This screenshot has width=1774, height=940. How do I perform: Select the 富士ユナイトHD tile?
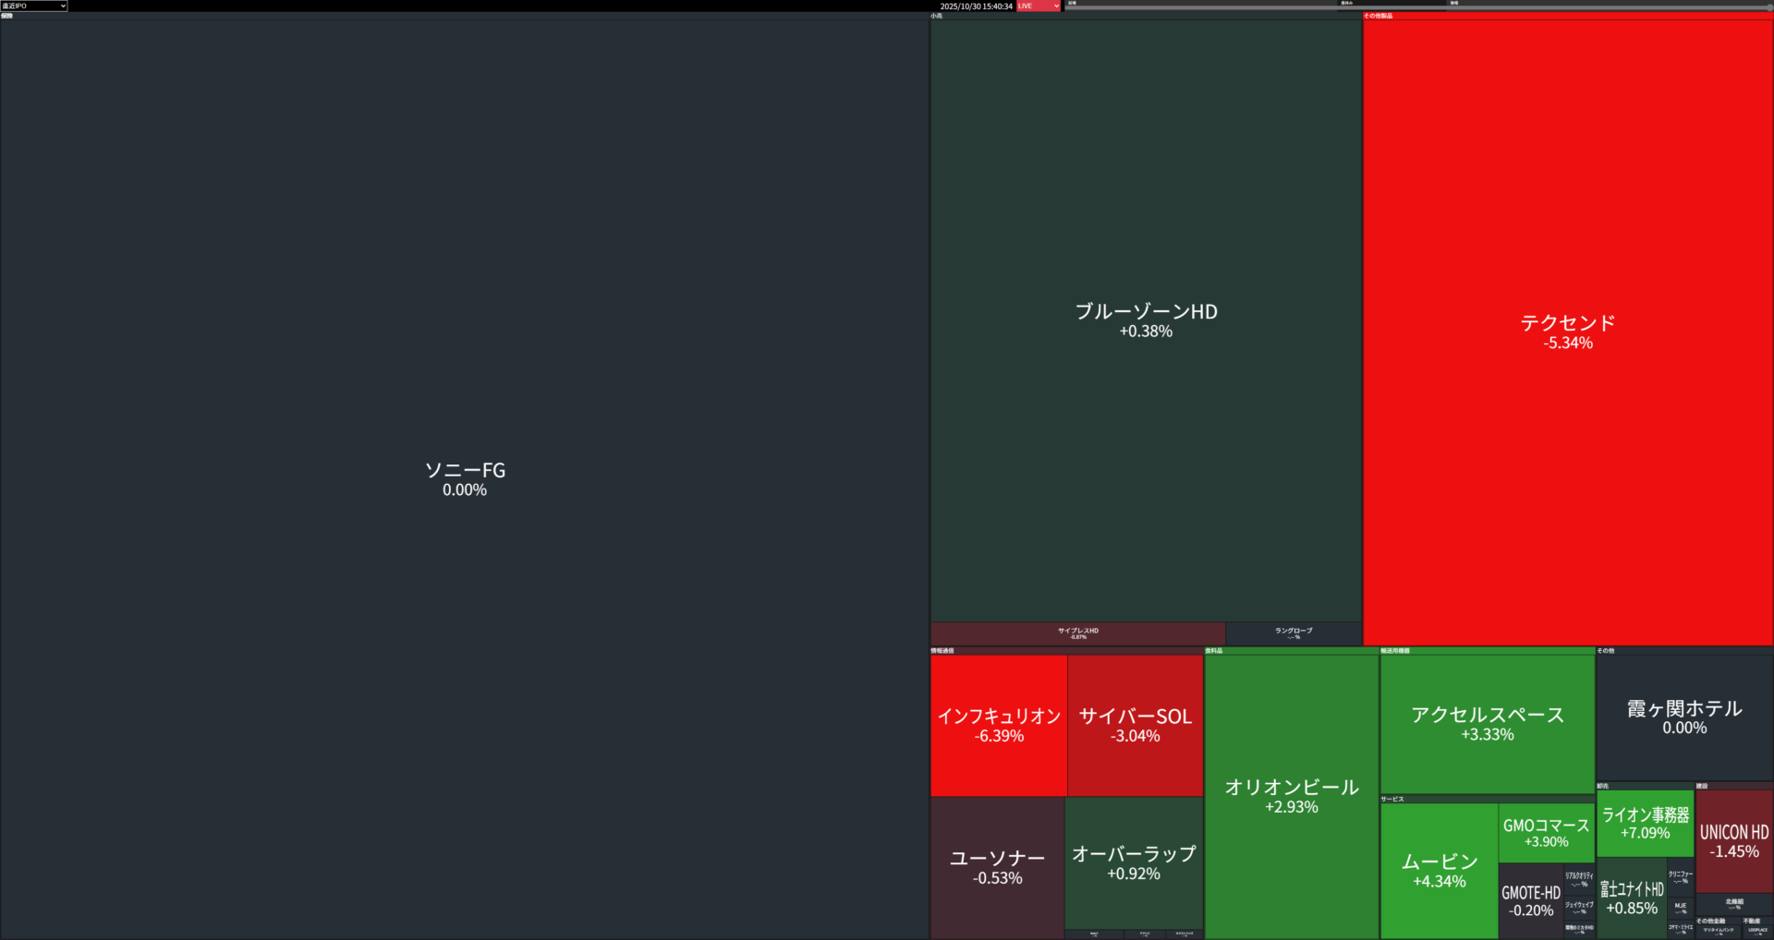click(x=1632, y=898)
